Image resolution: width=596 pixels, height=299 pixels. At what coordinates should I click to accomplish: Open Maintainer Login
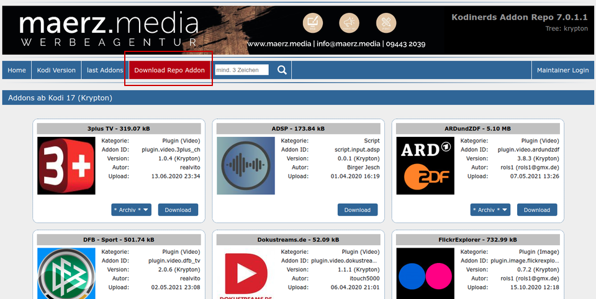(562, 70)
